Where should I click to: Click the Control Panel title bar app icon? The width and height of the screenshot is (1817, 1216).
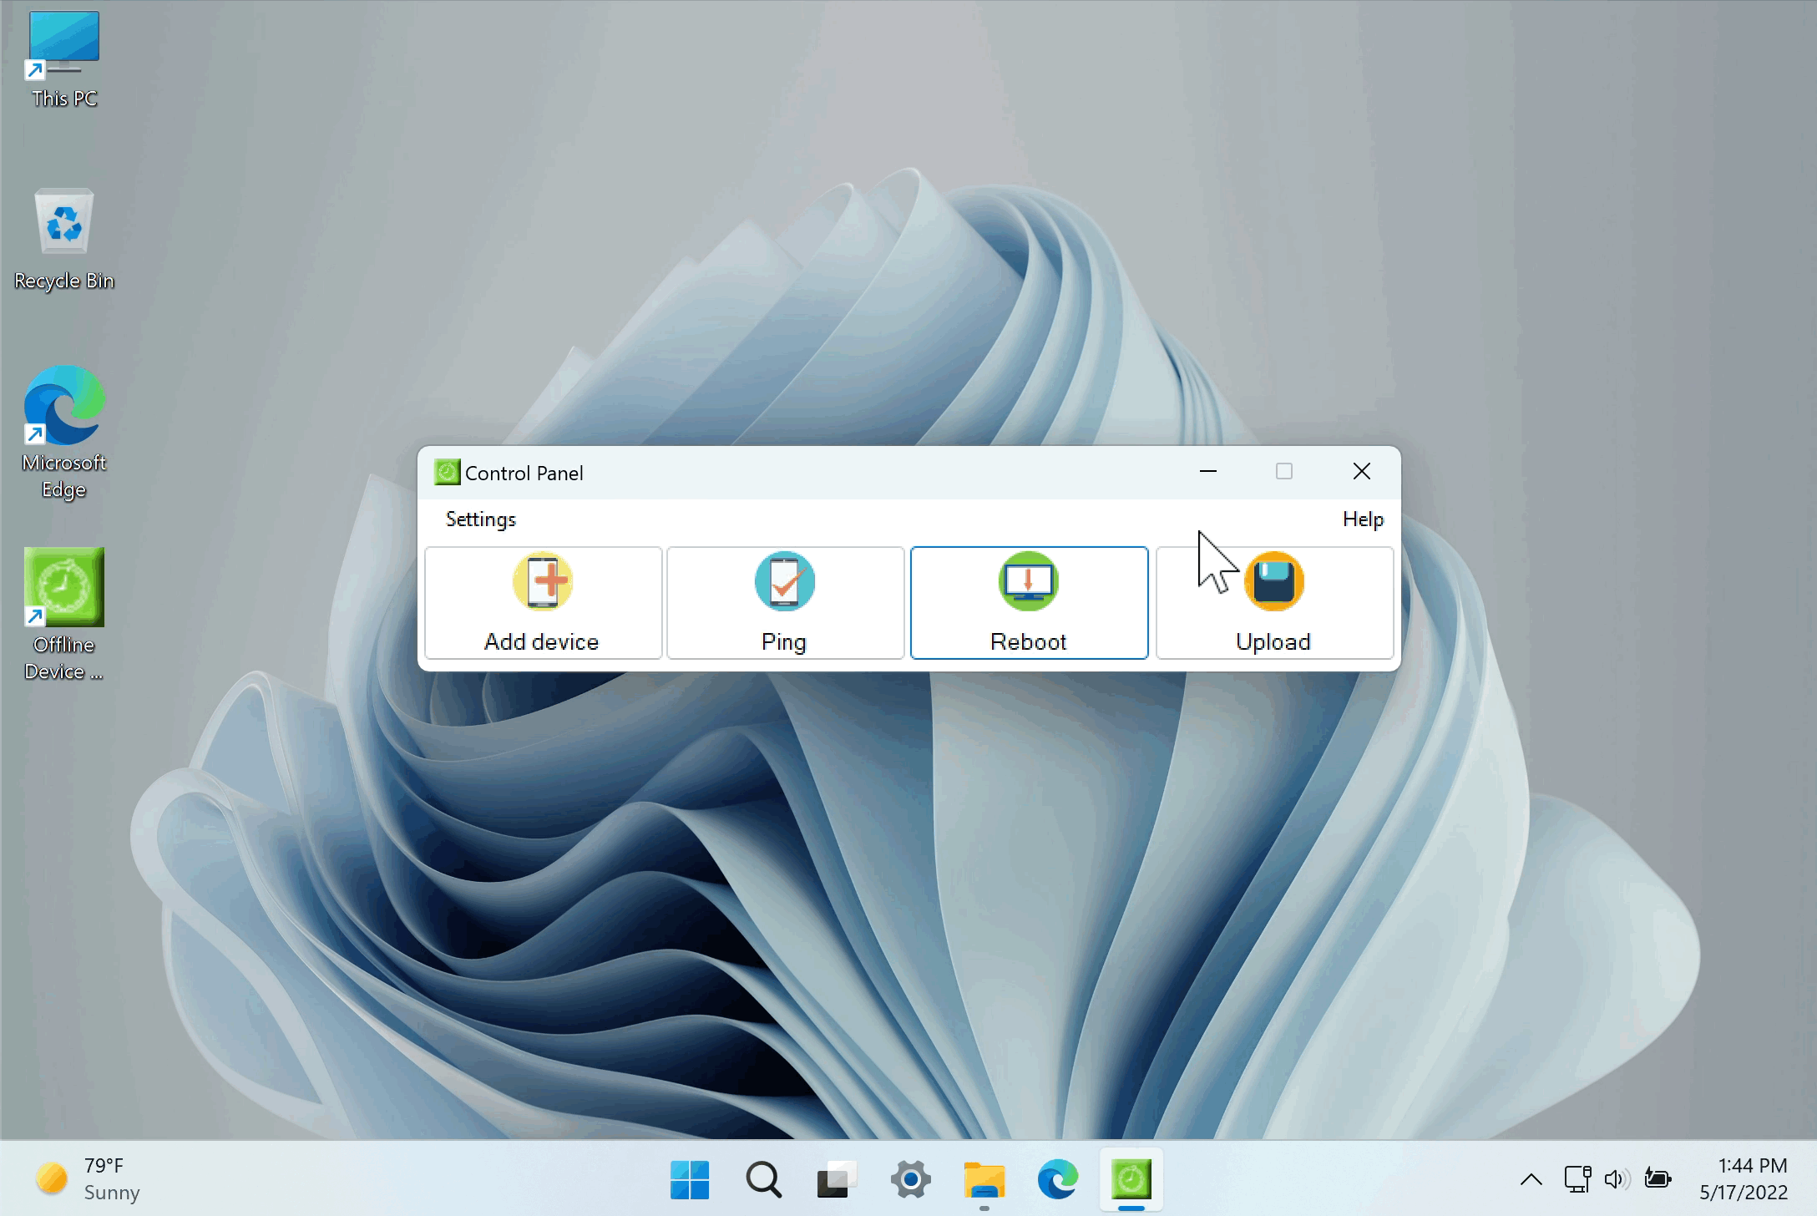click(x=447, y=473)
